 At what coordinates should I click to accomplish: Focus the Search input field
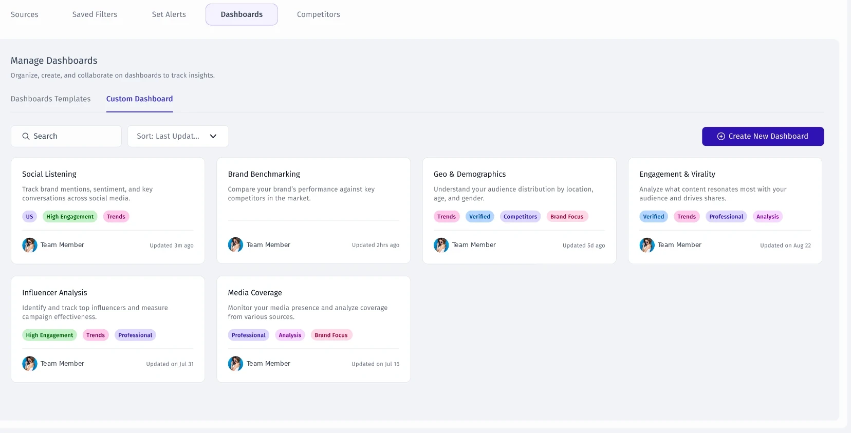point(66,136)
